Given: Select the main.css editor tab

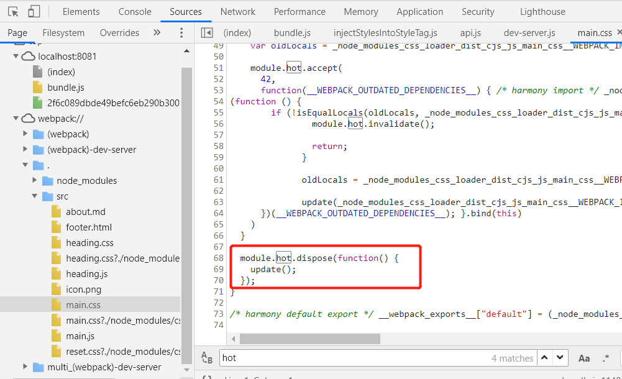Looking at the screenshot, I should (x=595, y=32).
